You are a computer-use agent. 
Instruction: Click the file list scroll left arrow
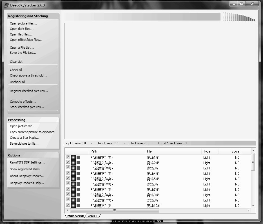(67, 210)
